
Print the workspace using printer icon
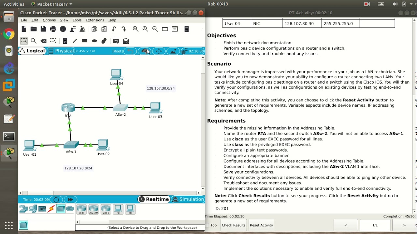pos(53,29)
